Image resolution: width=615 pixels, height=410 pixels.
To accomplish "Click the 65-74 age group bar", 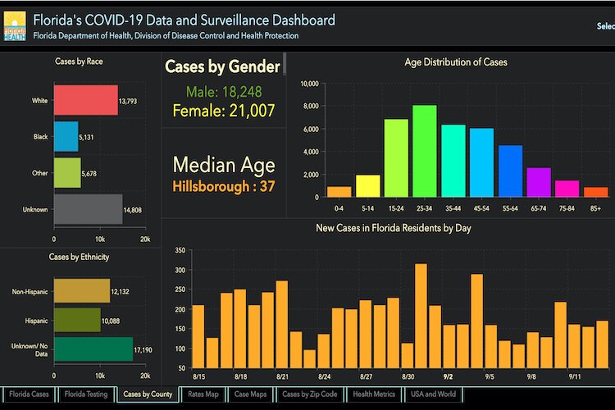I will pos(539,182).
